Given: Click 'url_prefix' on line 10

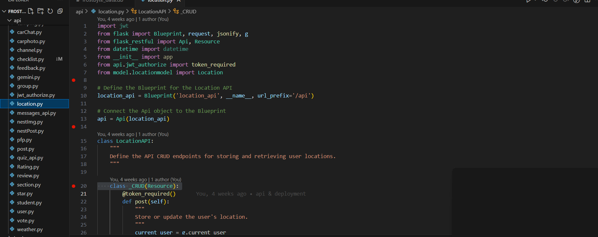Looking at the screenshot, I should (x=273, y=96).
